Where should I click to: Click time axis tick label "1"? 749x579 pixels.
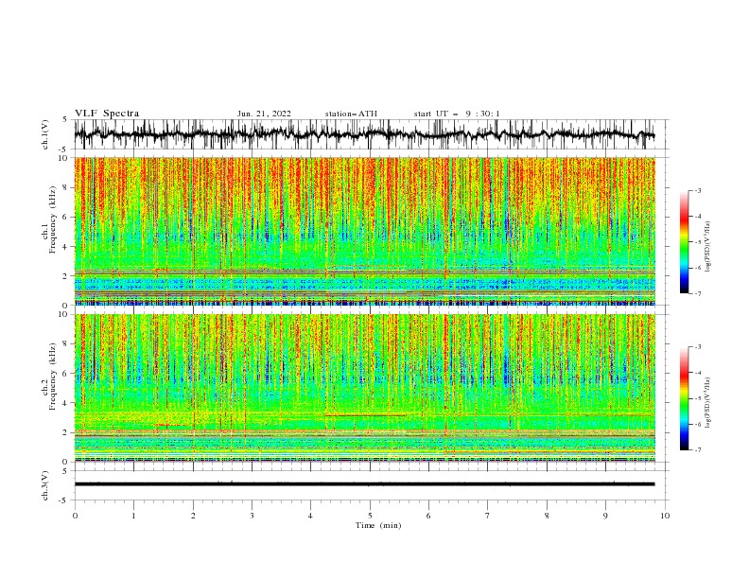133,516
